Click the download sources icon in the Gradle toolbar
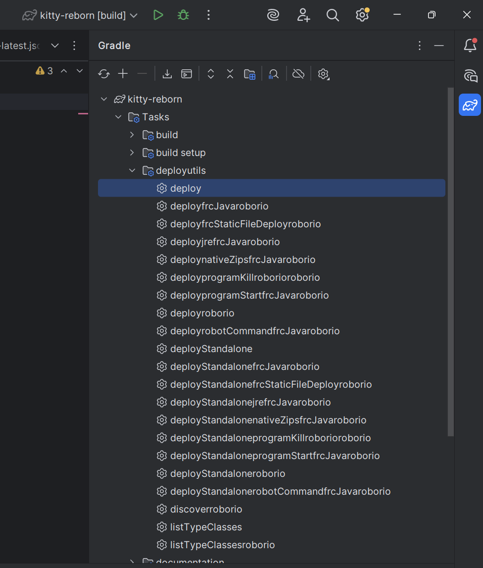The image size is (483, 568). tap(167, 74)
